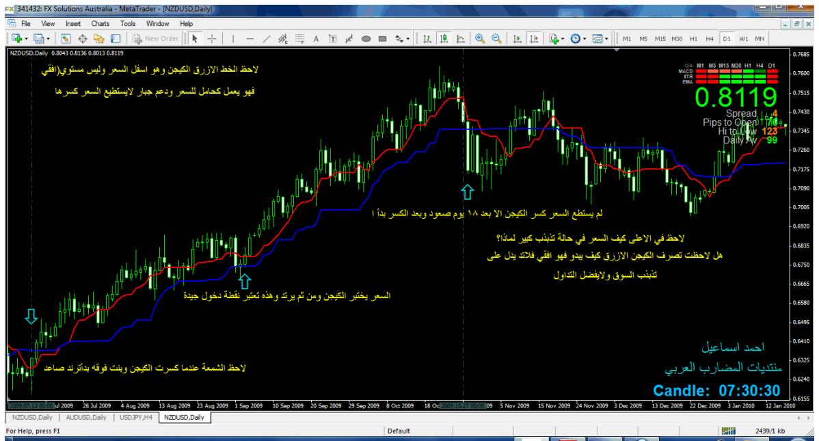The width and height of the screenshot is (819, 441).
Task: Open the Charts menu
Action: (100, 23)
